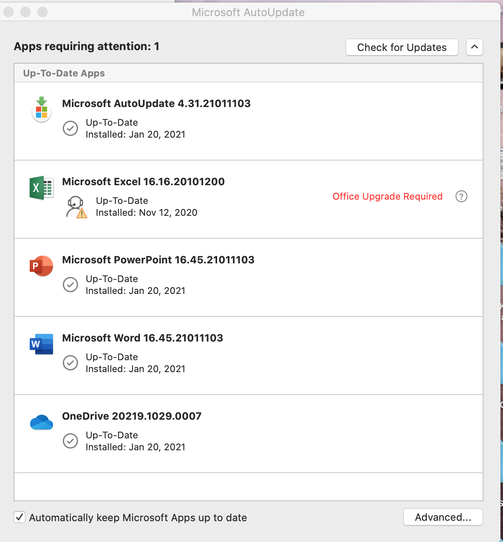
Task: Click the AutoUpdate up-to-date checkmark icon
Action: click(x=70, y=128)
